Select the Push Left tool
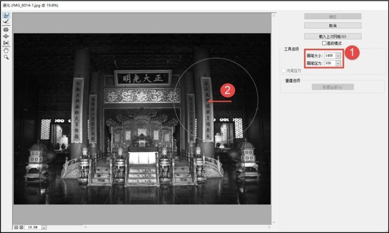The image size is (389, 233). click(6, 43)
